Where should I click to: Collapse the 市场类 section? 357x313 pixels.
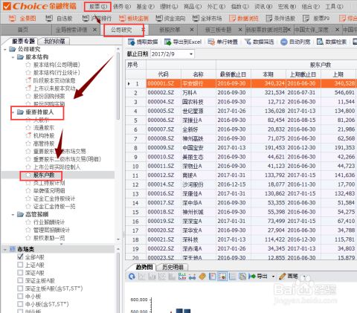[x=5, y=250]
